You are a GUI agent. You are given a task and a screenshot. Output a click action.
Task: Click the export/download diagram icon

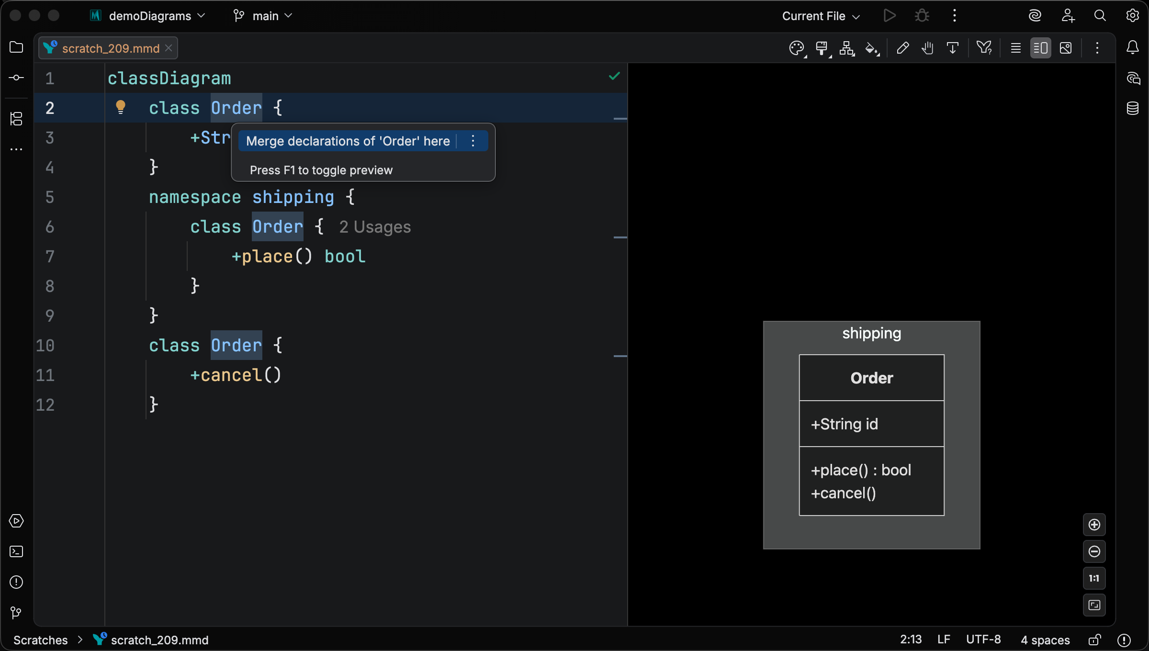953,48
